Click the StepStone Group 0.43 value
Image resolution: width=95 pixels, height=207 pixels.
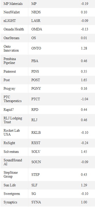click(x=84, y=175)
